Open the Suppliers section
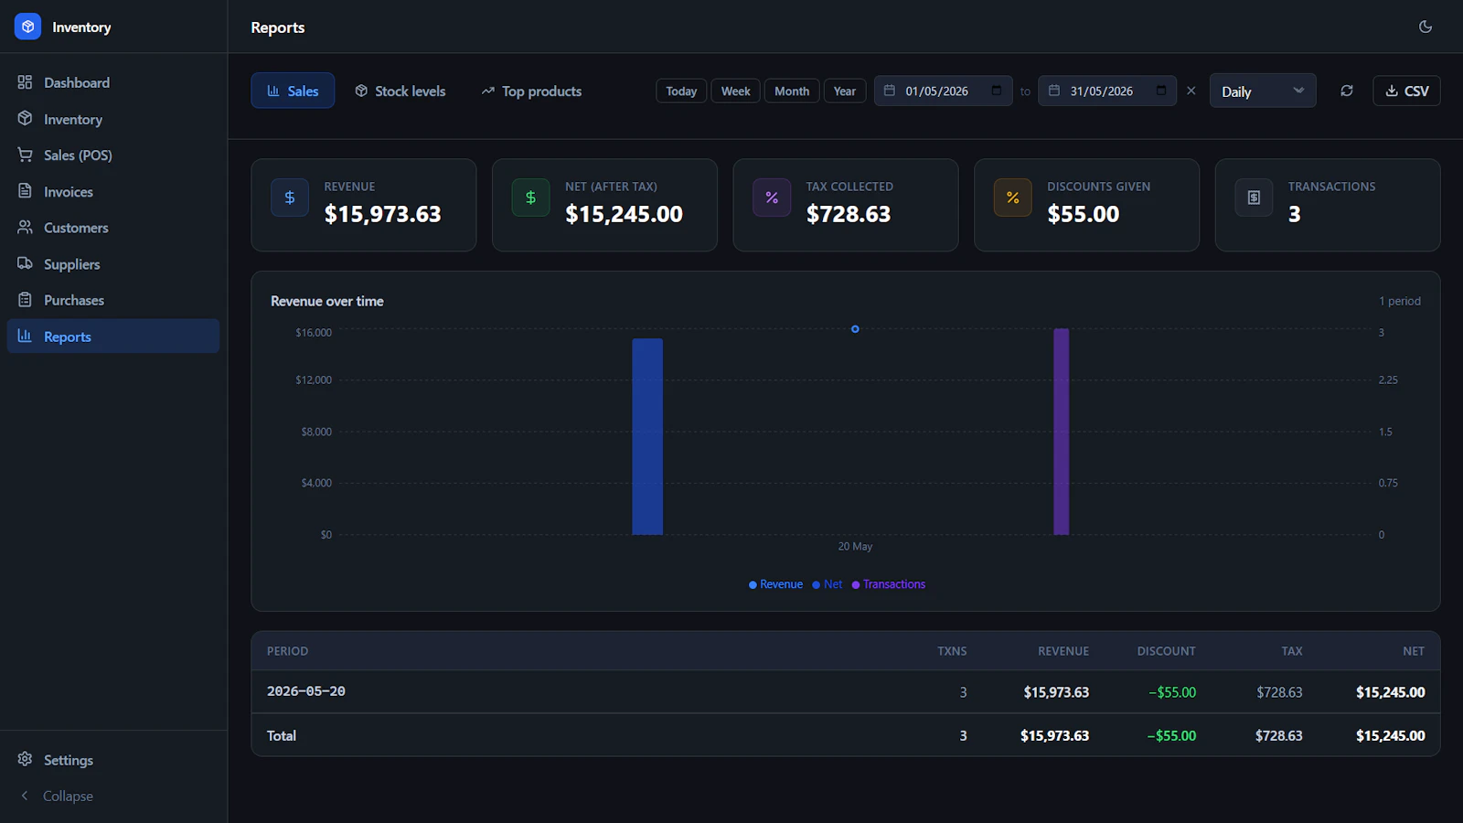This screenshot has width=1463, height=823. (x=113, y=264)
